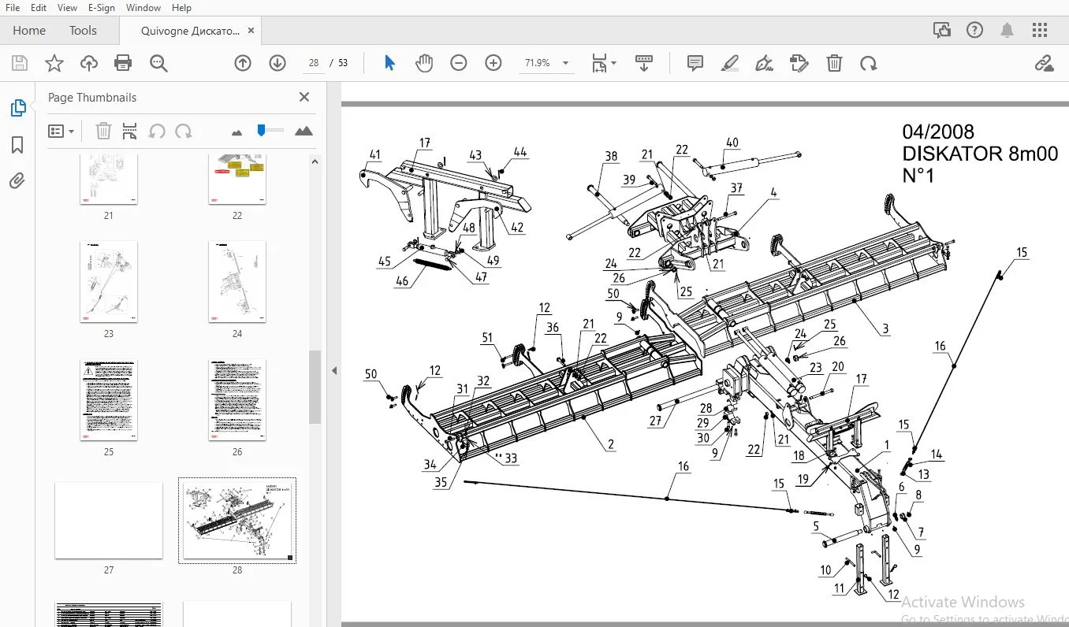Select the highlight text tool
Image resolution: width=1069 pixels, height=627 pixels.
(x=730, y=63)
